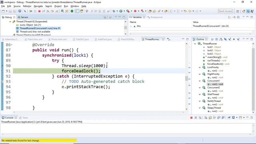Collapse Concurrent1 node in Outline
The height and width of the screenshot is (144, 256).
pos(200,81)
